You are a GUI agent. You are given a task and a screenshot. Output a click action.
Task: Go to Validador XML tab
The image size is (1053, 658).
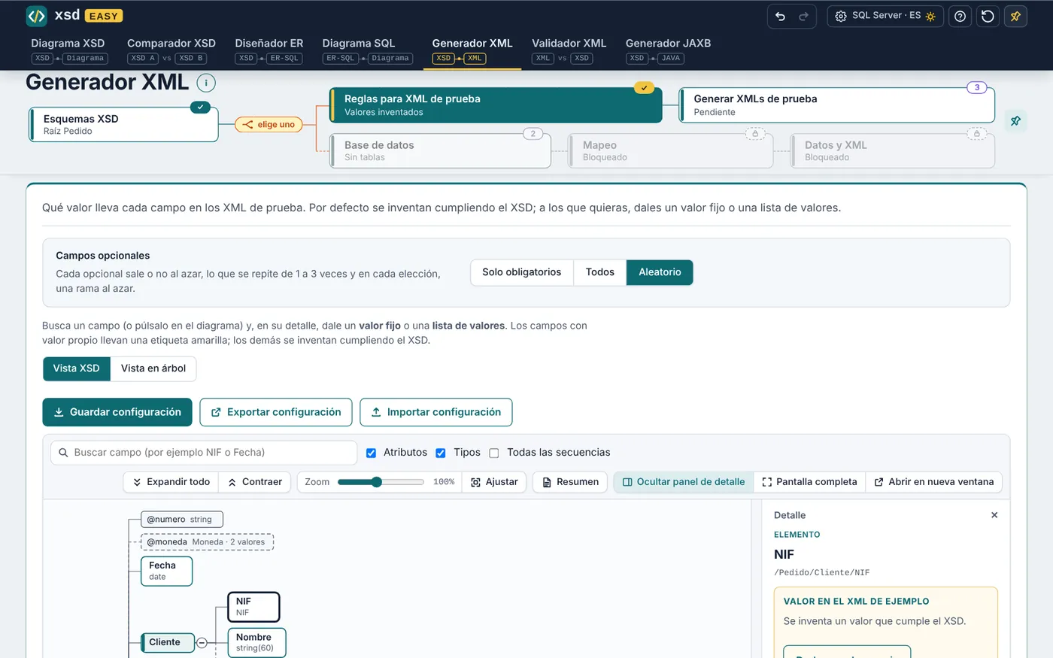pos(569,50)
